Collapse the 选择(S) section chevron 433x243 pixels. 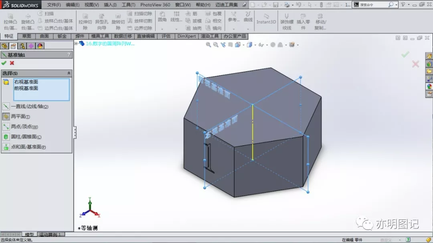[69, 73]
